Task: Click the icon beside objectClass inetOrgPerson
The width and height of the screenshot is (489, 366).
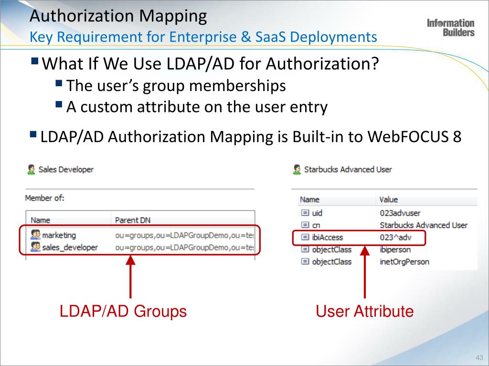Action: click(305, 262)
